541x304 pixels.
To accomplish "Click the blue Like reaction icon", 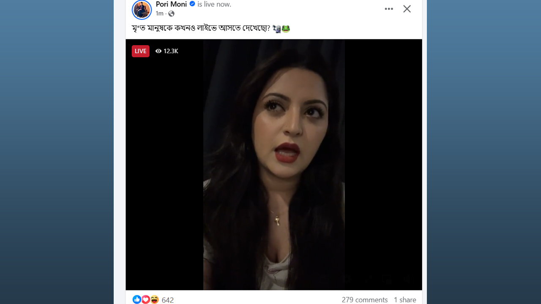I will [x=137, y=299].
